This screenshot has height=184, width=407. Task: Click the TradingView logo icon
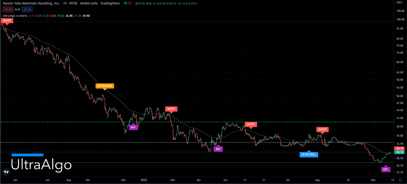[x=6, y=172]
